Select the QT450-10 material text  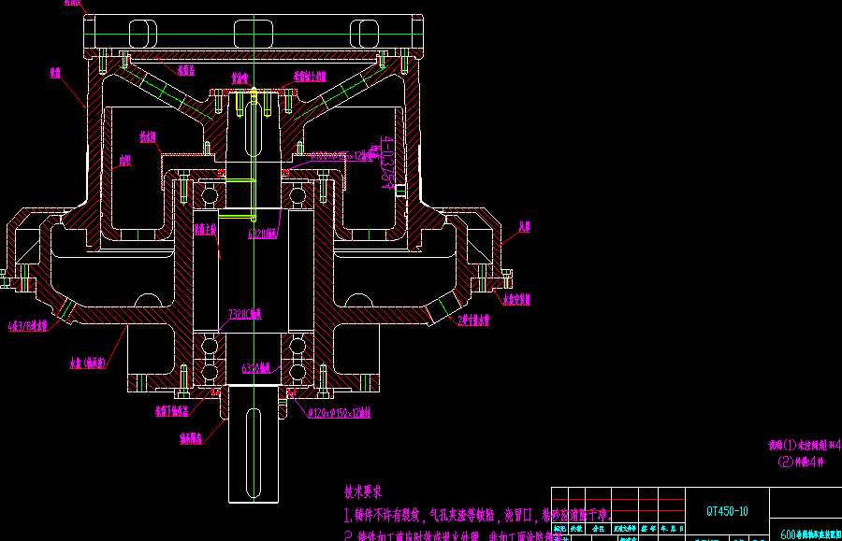tap(727, 511)
